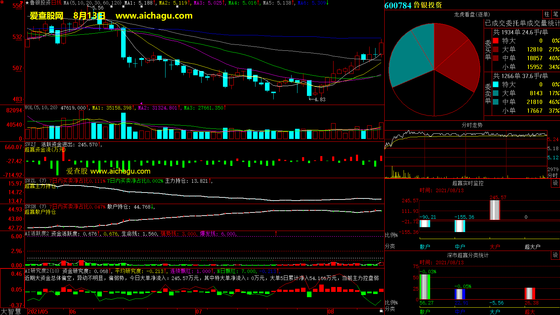Click the 600784 鲁银投资 stock title
The image size is (560, 315).
(413, 5)
